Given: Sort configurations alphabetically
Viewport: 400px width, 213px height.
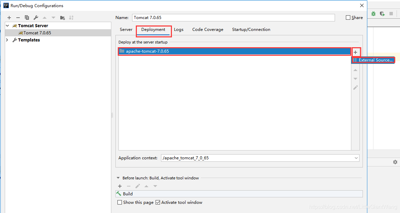Looking at the screenshot, I should [x=71, y=17].
